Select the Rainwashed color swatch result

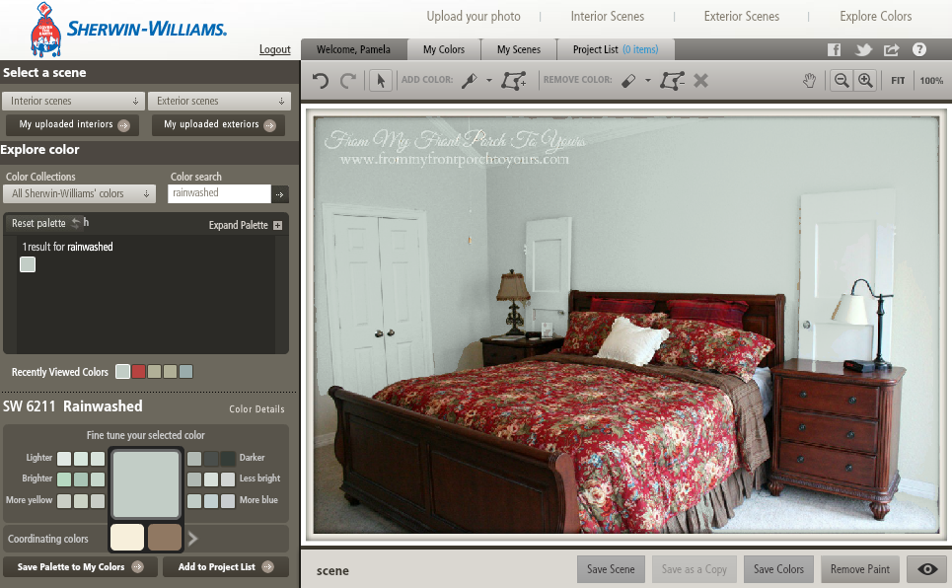click(27, 264)
